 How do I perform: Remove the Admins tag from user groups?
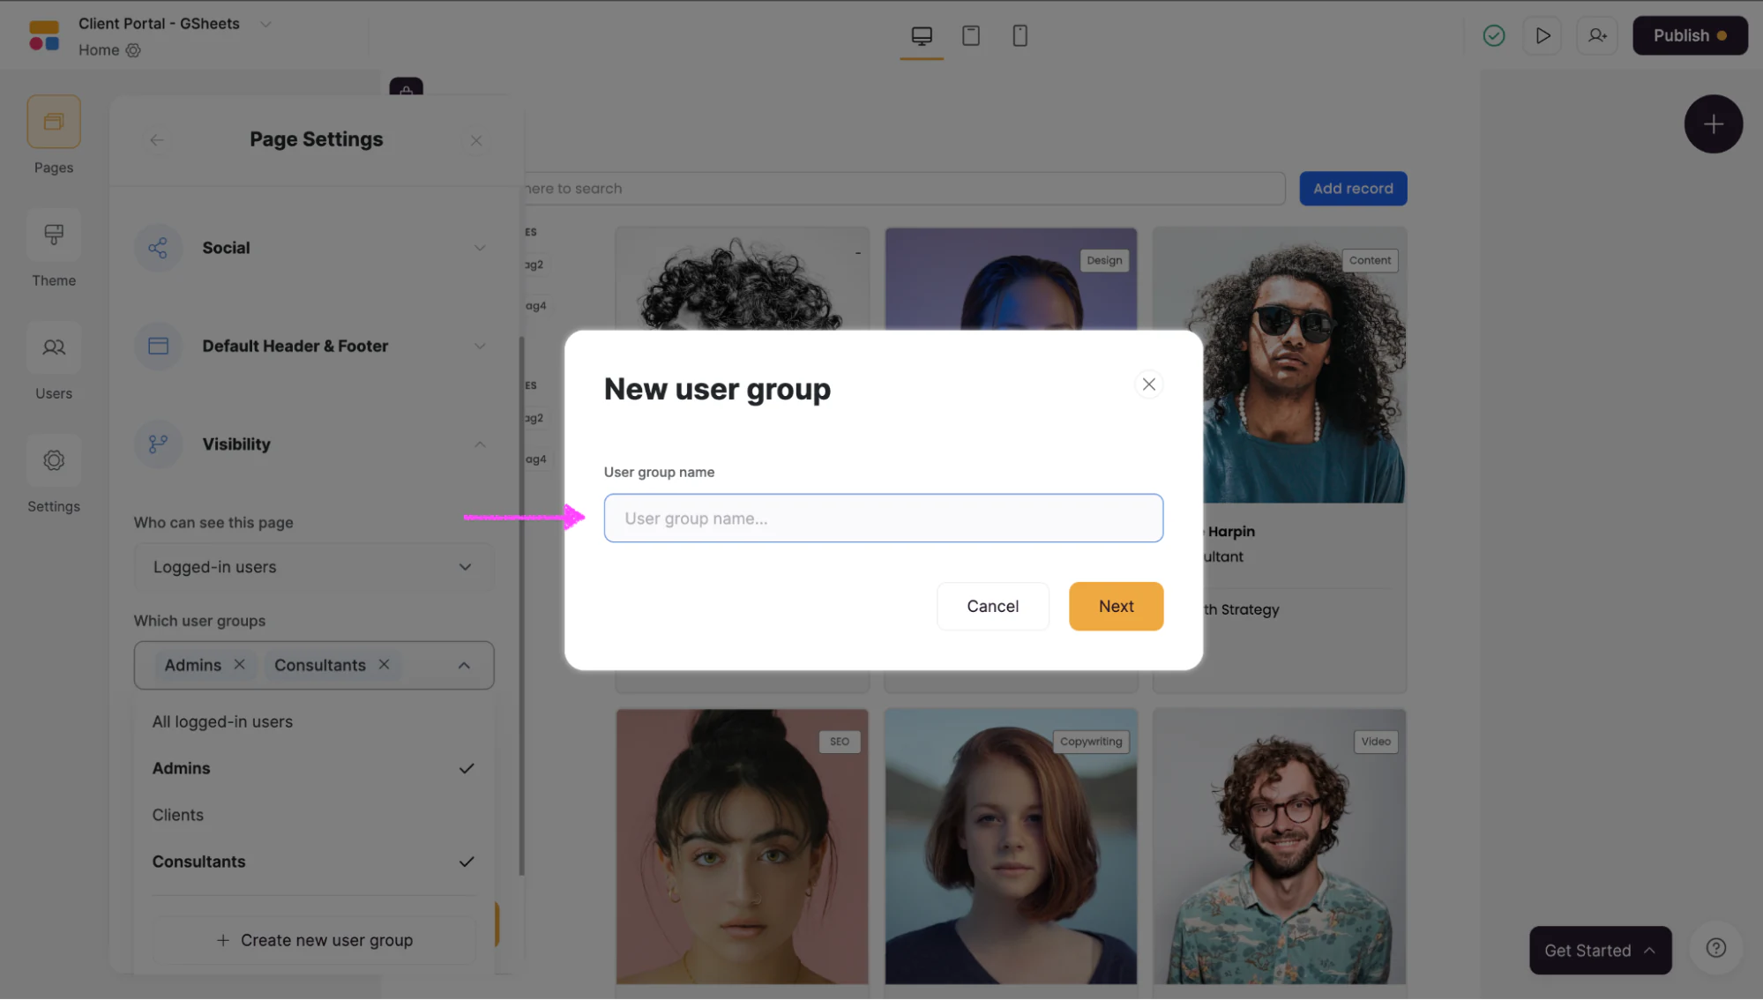[x=239, y=664]
